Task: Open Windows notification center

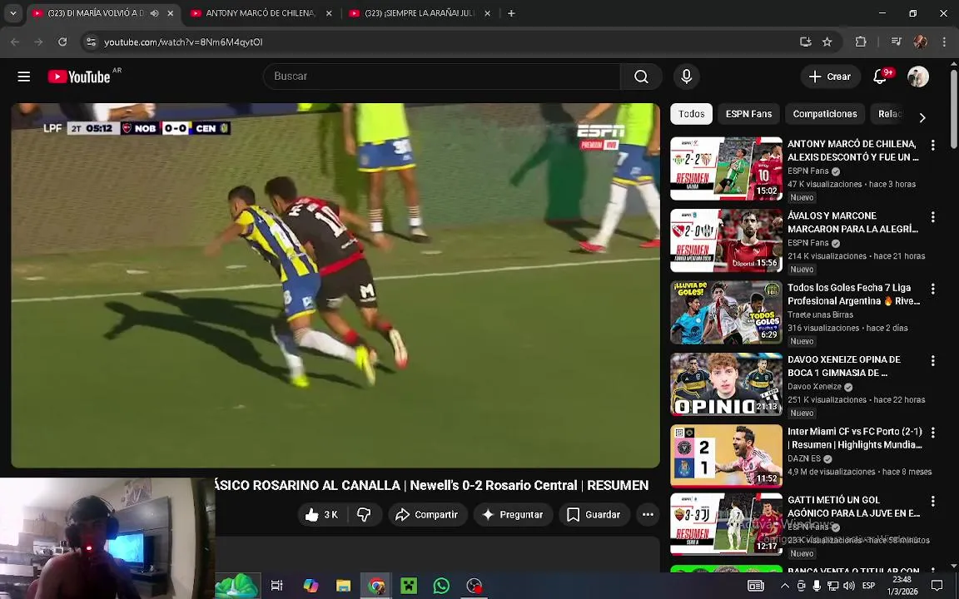Action: click(x=937, y=586)
